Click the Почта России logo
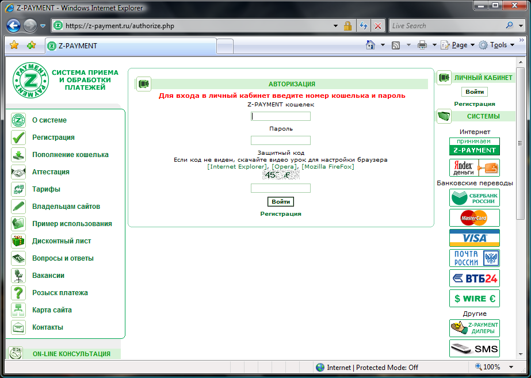Image resolution: width=531 pixels, height=378 pixels. point(475,258)
